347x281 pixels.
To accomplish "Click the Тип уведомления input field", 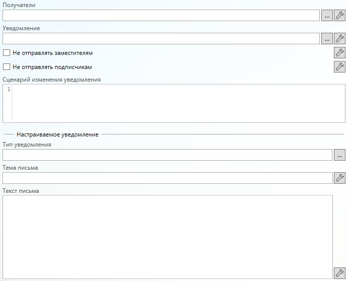I will 167,155.
